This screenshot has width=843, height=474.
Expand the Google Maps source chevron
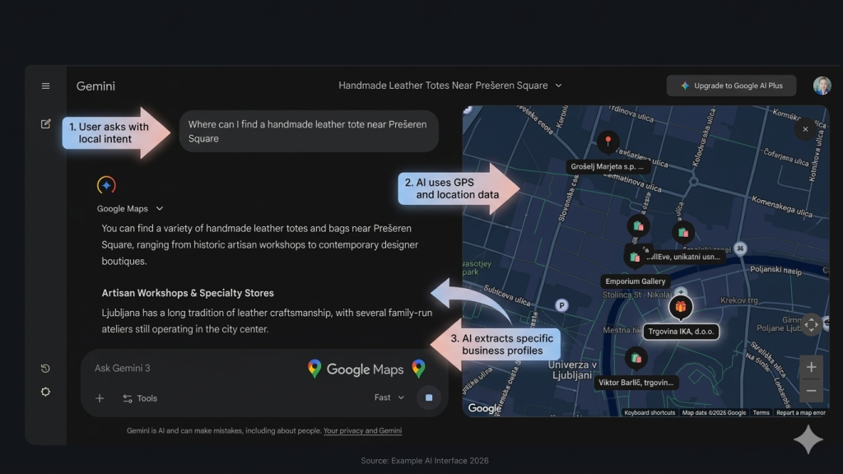pos(160,209)
